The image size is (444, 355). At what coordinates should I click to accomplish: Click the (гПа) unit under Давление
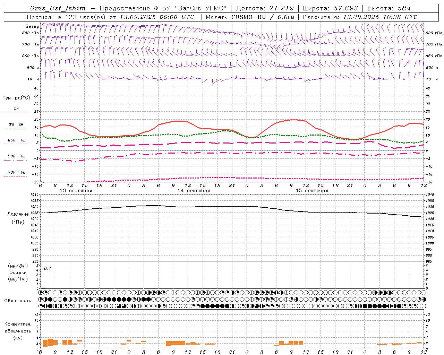point(18,222)
